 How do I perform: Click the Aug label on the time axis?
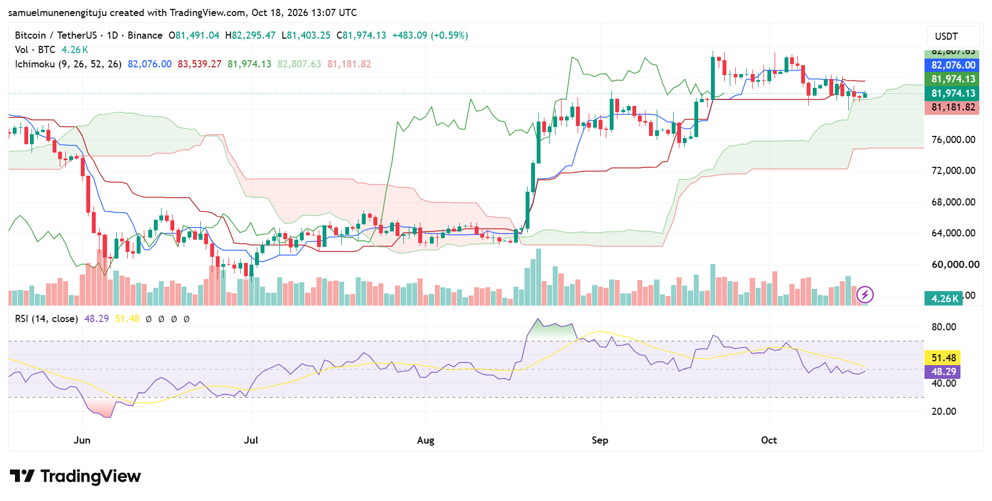click(x=425, y=440)
